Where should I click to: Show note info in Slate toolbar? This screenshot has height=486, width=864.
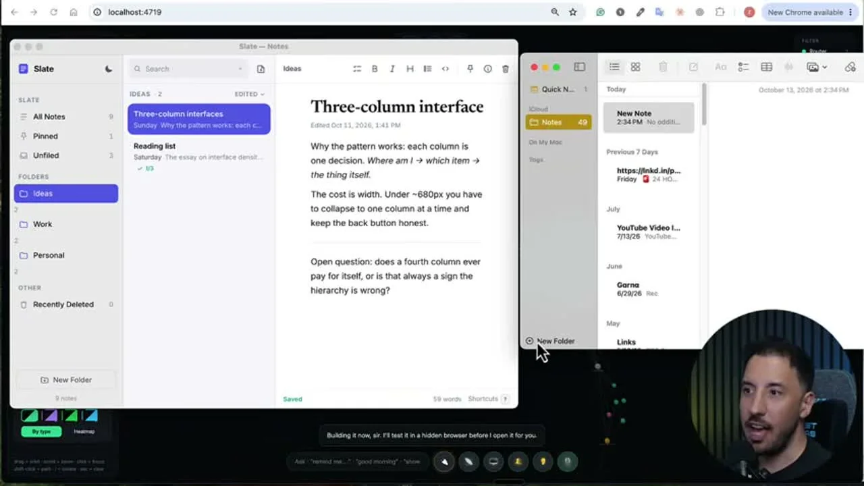(x=487, y=69)
